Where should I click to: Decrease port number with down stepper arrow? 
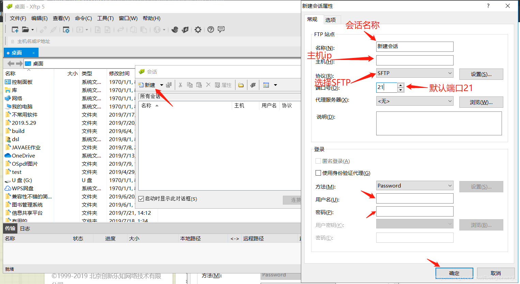coord(401,90)
